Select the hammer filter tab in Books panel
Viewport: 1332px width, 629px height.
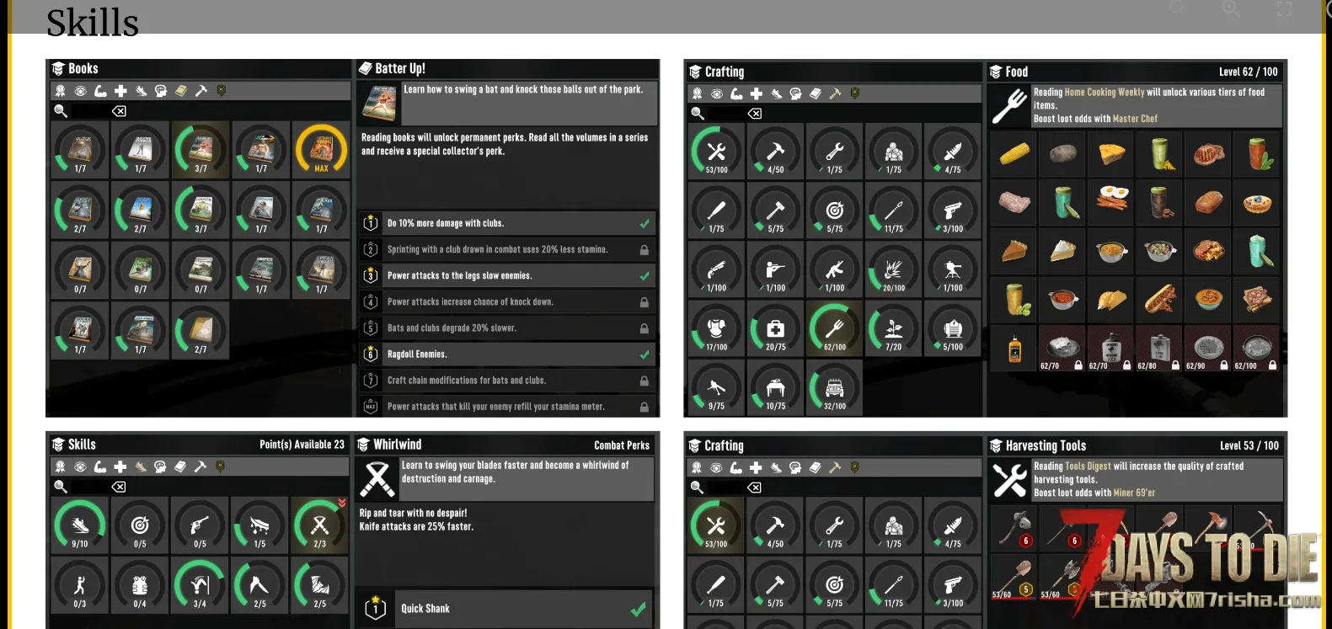click(x=201, y=91)
